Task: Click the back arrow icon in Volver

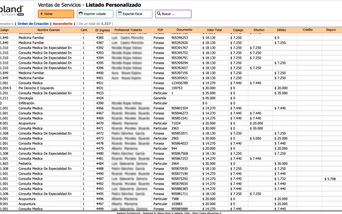Action: pos(41,14)
